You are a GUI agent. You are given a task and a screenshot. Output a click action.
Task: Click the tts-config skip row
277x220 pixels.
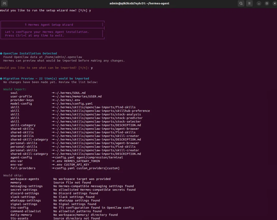point(72,208)
